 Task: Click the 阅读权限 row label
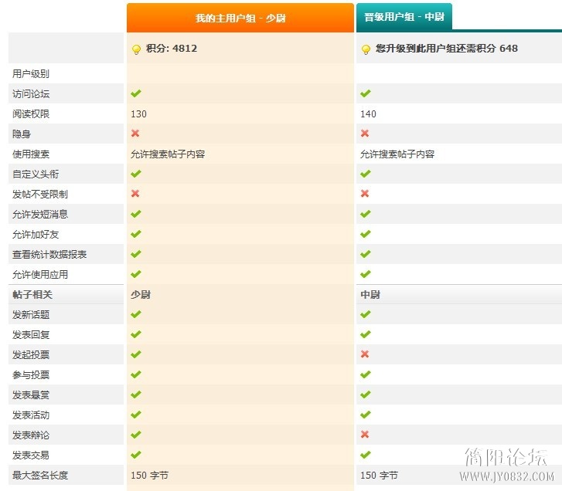click(x=31, y=113)
